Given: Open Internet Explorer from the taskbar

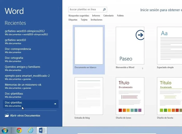Looking at the screenshot, I should (x=30, y=130).
